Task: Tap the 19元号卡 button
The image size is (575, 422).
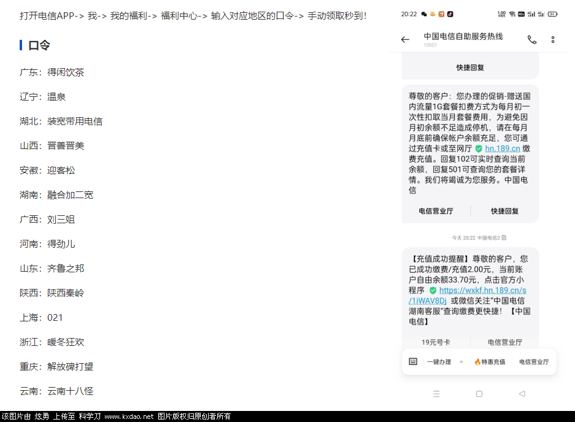Action: pos(435,342)
